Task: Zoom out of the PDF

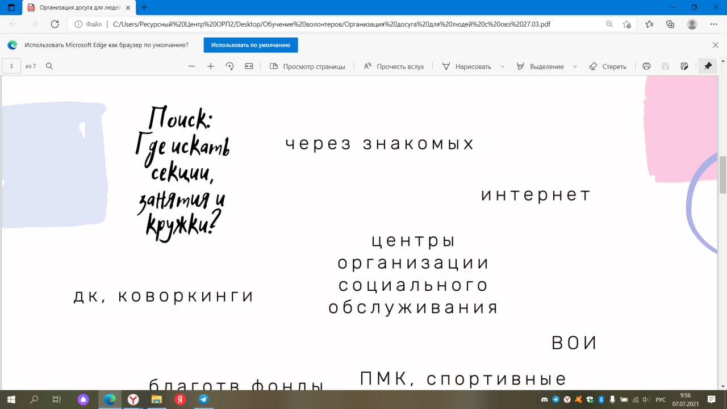Action: (192, 66)
